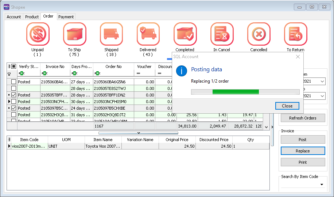Screen dimensions: 334x197
Task: Expand the Search By Item Code dropdown
Action: pyautogui.click(x=322, y=185)
